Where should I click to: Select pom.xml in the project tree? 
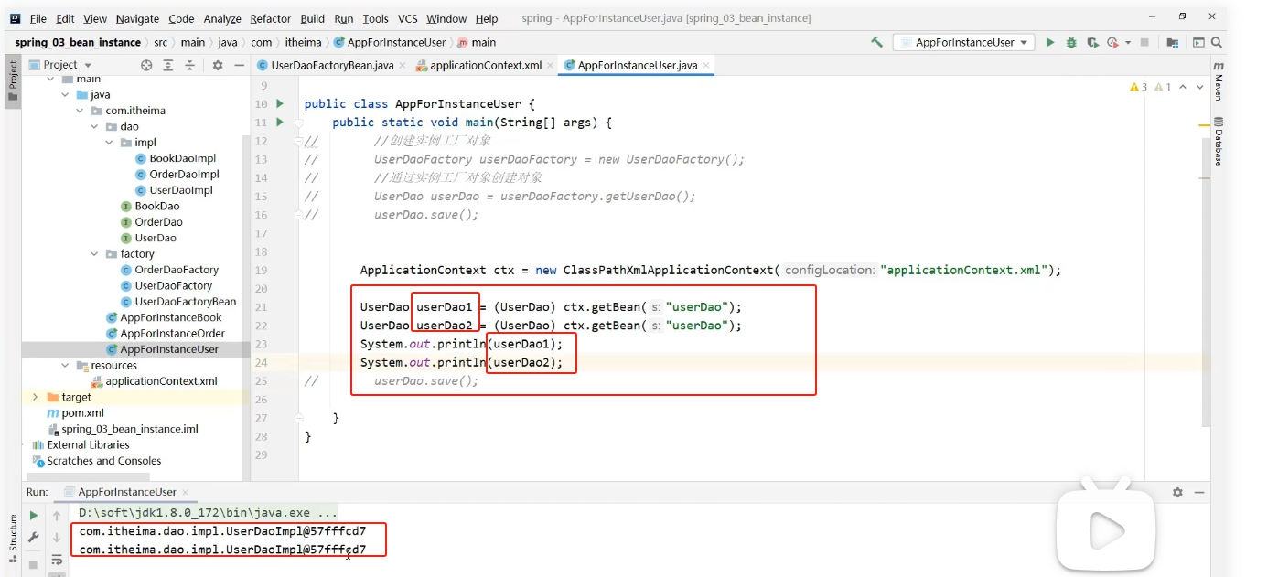pos(82,413)
